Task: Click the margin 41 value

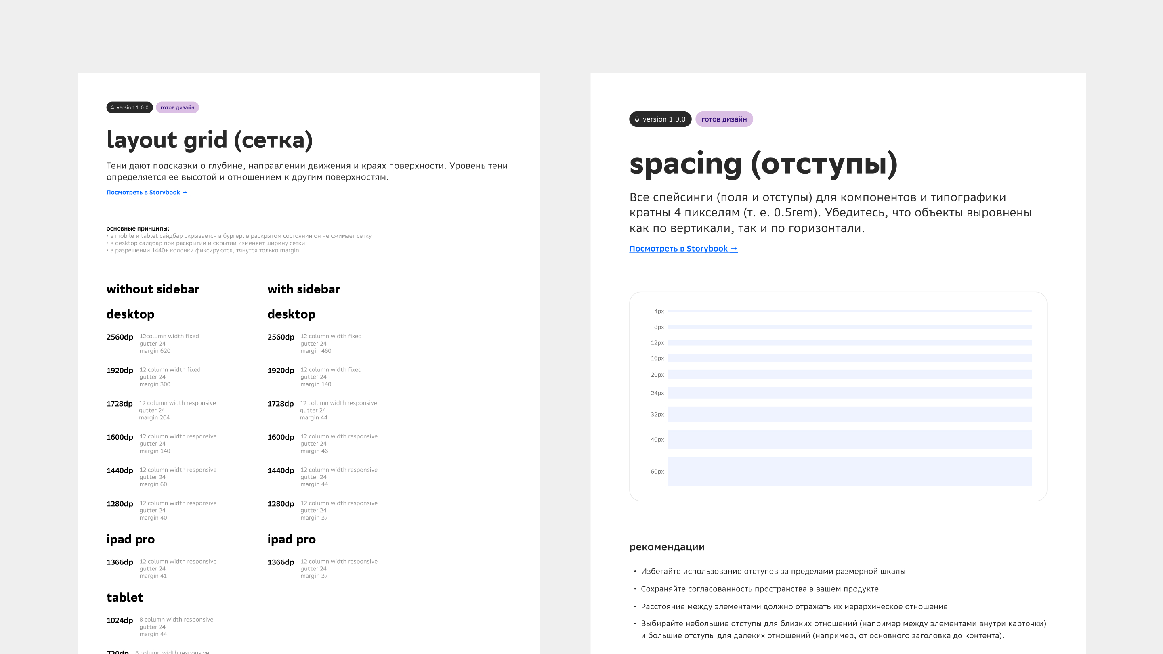Action: pyautogui.click(x=153, y=576)
